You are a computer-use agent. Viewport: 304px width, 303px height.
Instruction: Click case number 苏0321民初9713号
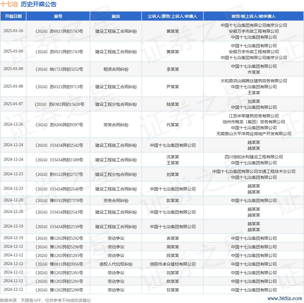tap(59, 87)
